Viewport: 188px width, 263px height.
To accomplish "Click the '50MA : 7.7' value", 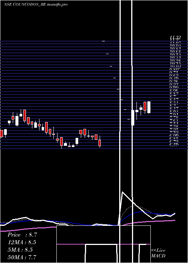I will pyautogui.click(x=22, y=257).
